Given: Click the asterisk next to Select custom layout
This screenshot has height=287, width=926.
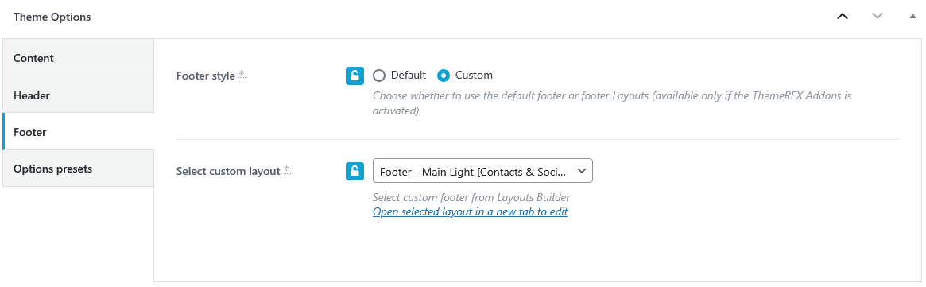Looking at the screenshot, I should [x=287, y=170].
